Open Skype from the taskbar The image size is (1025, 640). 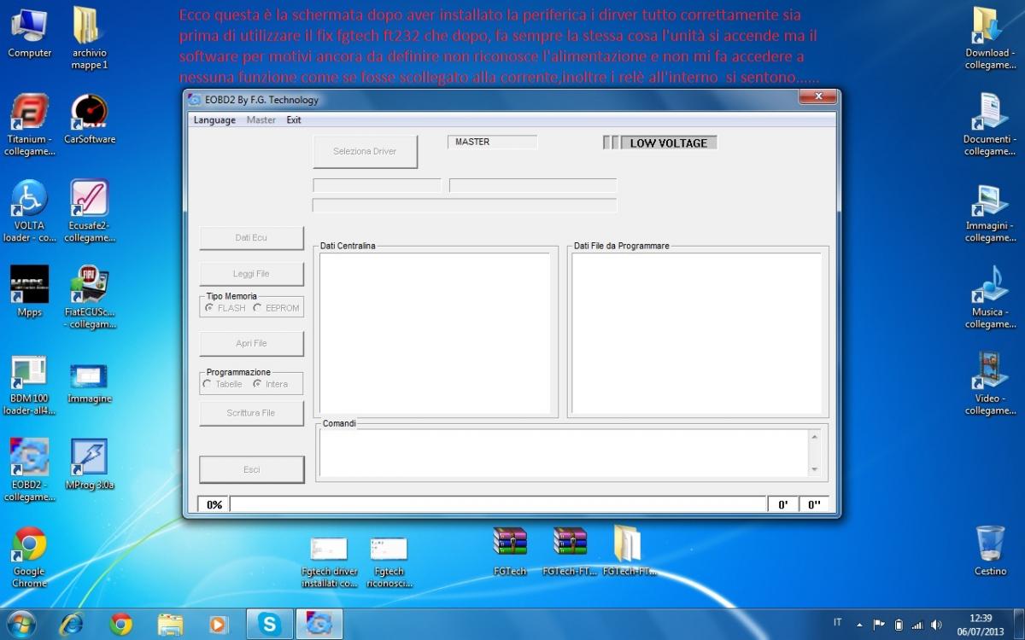click(x=270, y=624)
